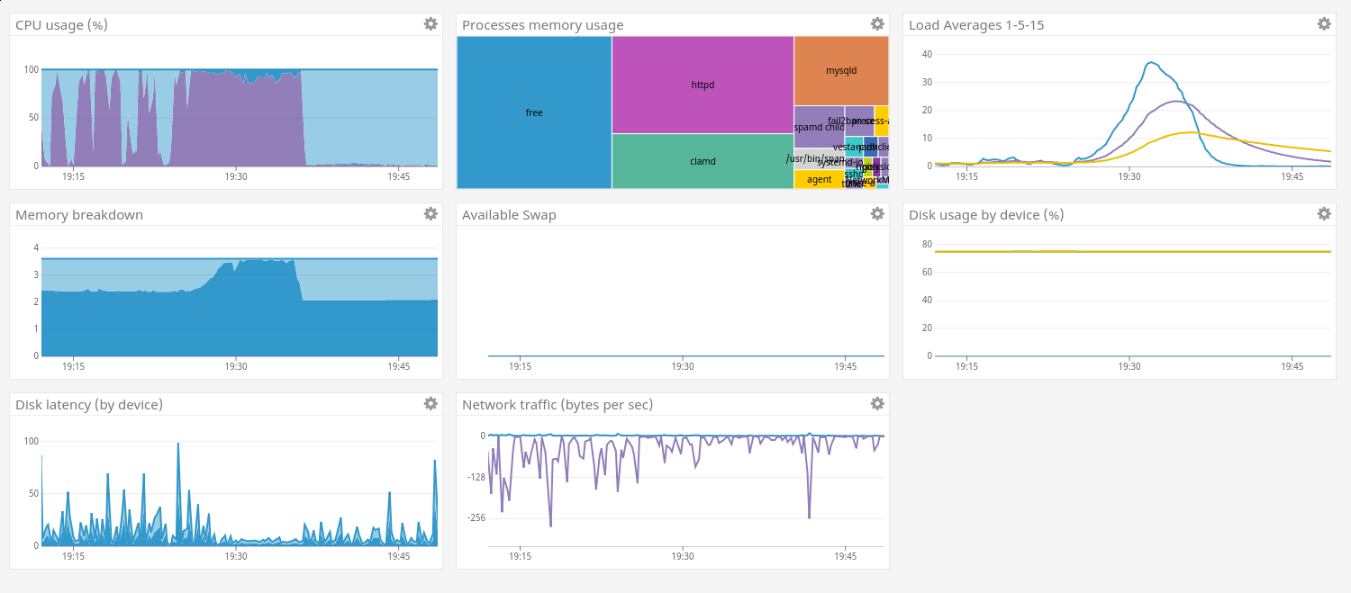
Task: Click the 19:15 label on Load Averages chart
Action: coord(966,176)
